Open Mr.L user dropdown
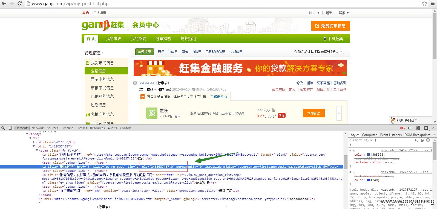The height and width of the screenshot is (209, 437). [x=314, y=13]
